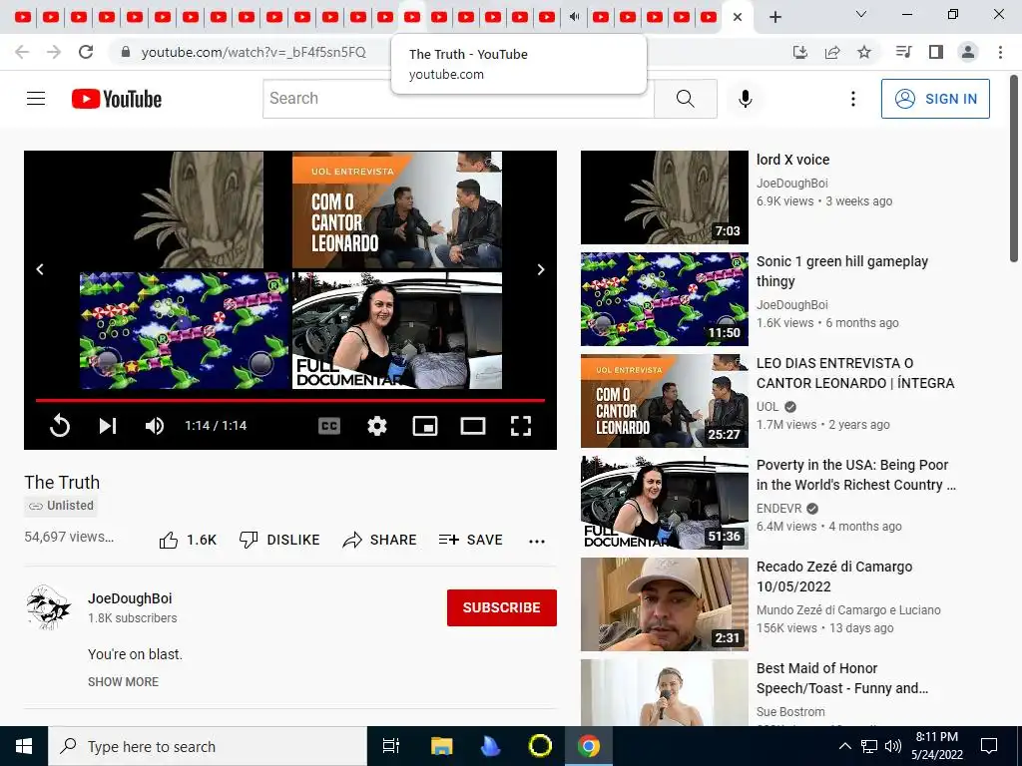The height and width of the screenshot is (766, 1022).
Task: Switch to the tab playing audio
Action: [x=574, y=17]
